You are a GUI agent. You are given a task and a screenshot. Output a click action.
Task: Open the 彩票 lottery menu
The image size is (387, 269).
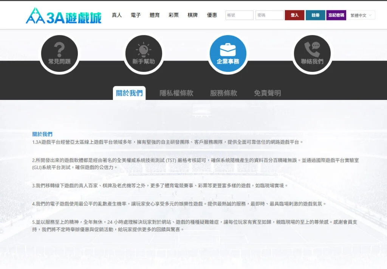(x=173, y=15)
